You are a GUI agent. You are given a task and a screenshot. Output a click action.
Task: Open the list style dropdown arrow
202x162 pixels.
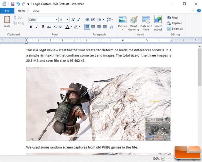[103, 20]
